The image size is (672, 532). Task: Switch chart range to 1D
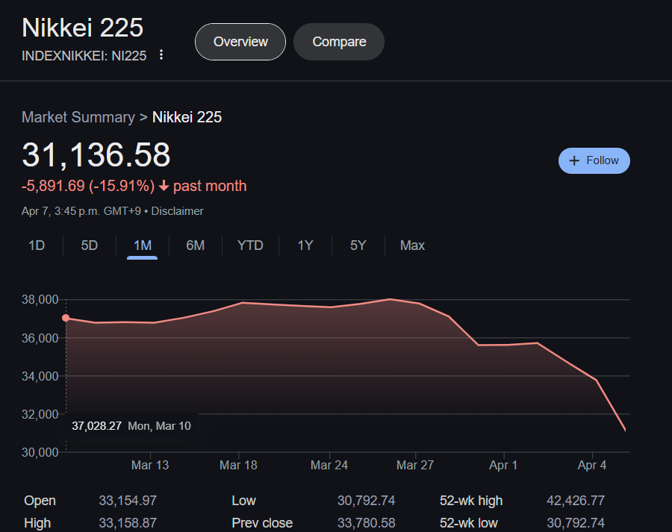[37, 245]
